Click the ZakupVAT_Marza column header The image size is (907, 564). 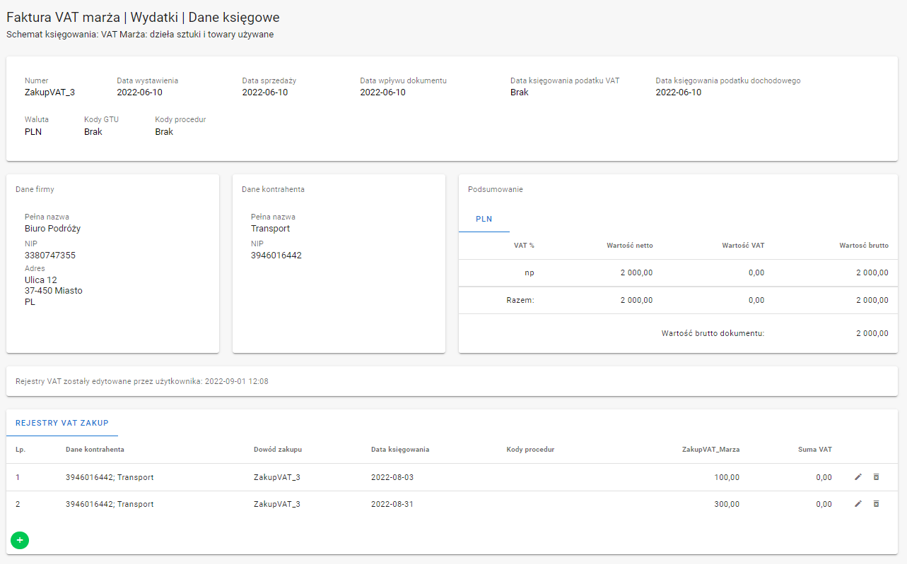[x=710, y=450]
